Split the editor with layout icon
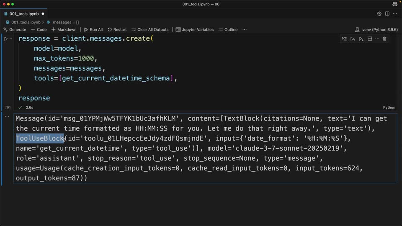The height and width of the screenshot is (226, 402). [x=387, y=14]
